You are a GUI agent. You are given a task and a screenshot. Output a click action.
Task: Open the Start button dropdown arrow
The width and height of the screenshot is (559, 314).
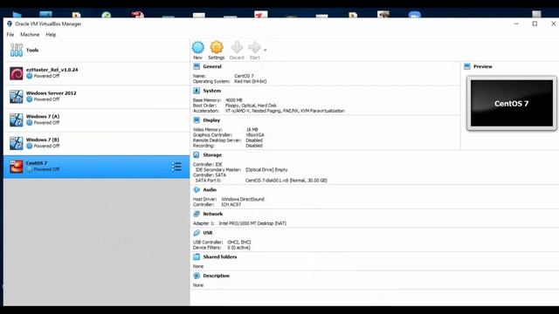[x=266, y=50]
